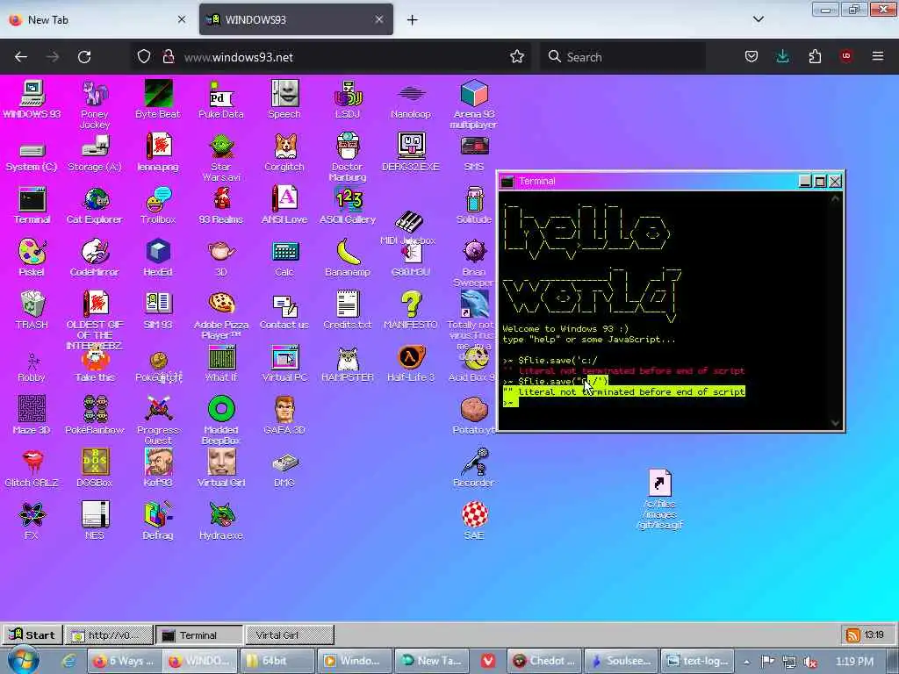Screen dimensions: 899x674
Task: Select the Terminal taskbar button
Action: tap(199, 635)
